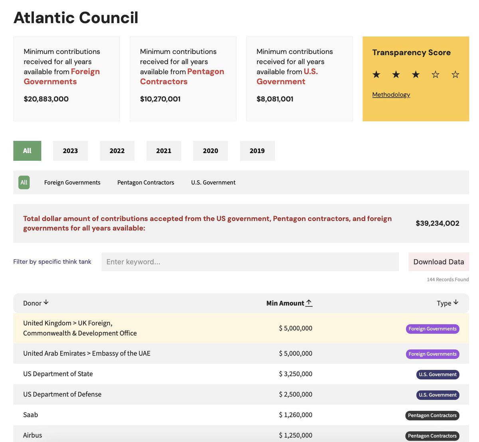Viewport: 479px width, 442px height.
Task: Filter by Foreign Governments donor type
Action: [x=72, y=182]
